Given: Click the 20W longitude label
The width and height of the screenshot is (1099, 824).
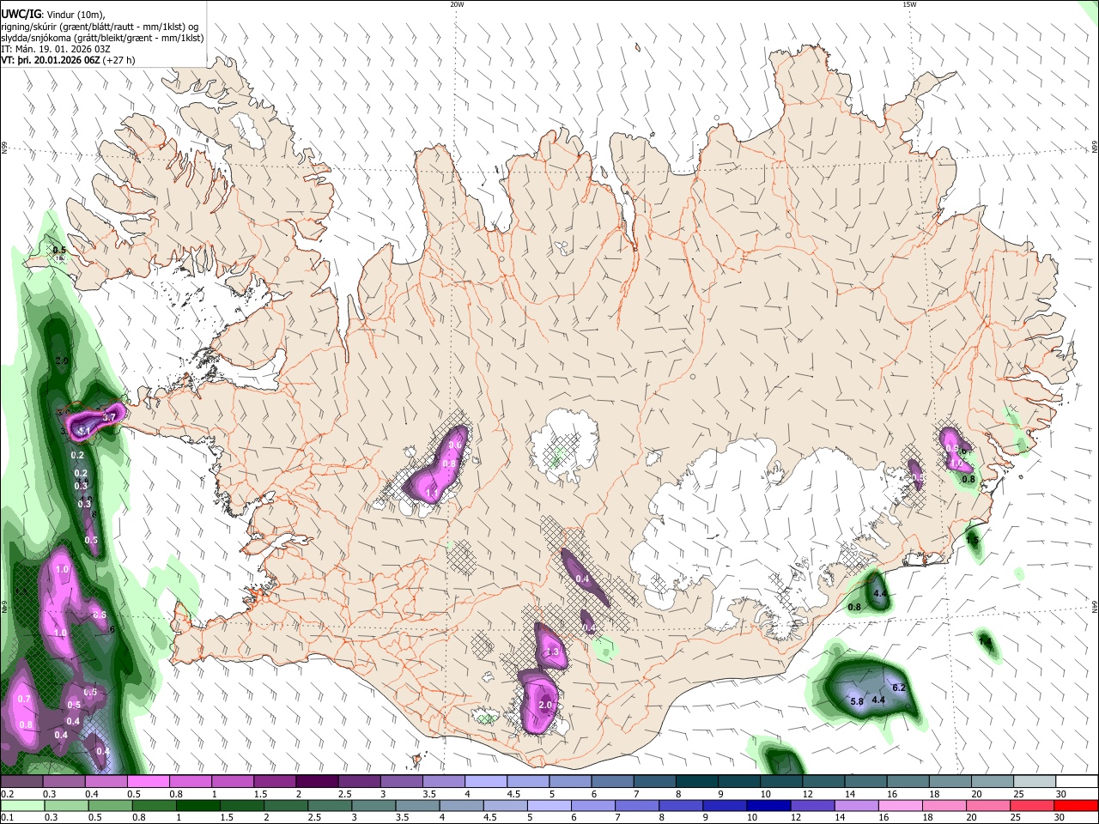Looking at the screenshot, I should (457, 4).
